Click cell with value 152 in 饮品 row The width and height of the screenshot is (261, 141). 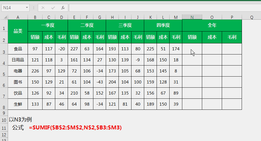pyautogui.click(x=99, y=93)
